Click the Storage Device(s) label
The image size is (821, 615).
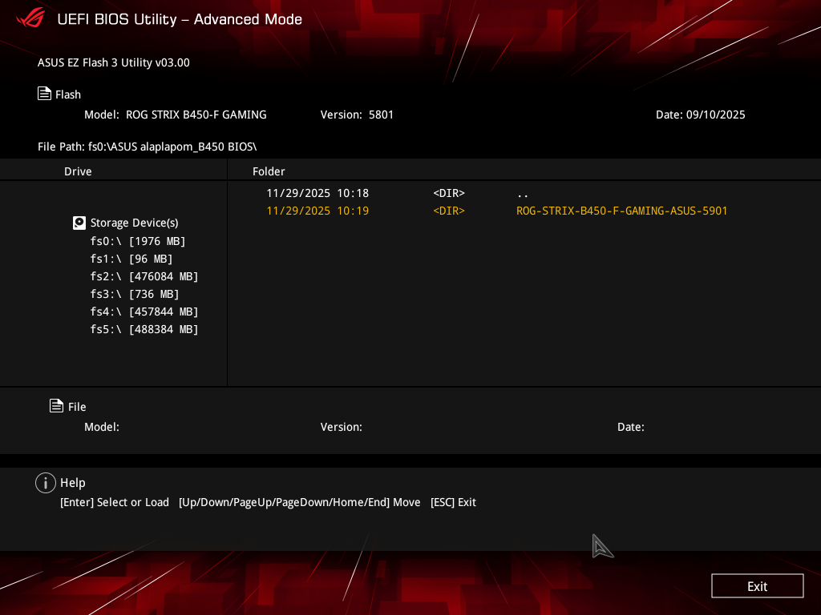(x=134, y=223)
